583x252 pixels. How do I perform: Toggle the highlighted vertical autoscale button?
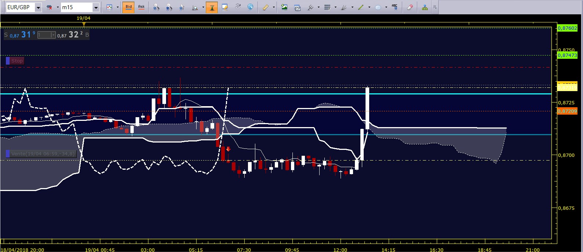tap(212, 7)
